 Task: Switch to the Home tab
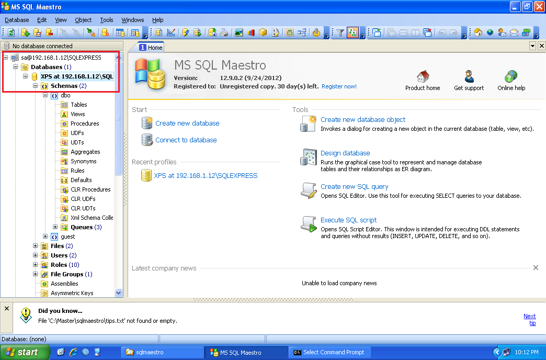point(151,48)
